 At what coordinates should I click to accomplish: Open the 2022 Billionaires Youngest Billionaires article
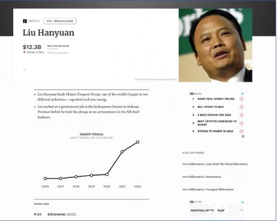(x=208, y=189)
